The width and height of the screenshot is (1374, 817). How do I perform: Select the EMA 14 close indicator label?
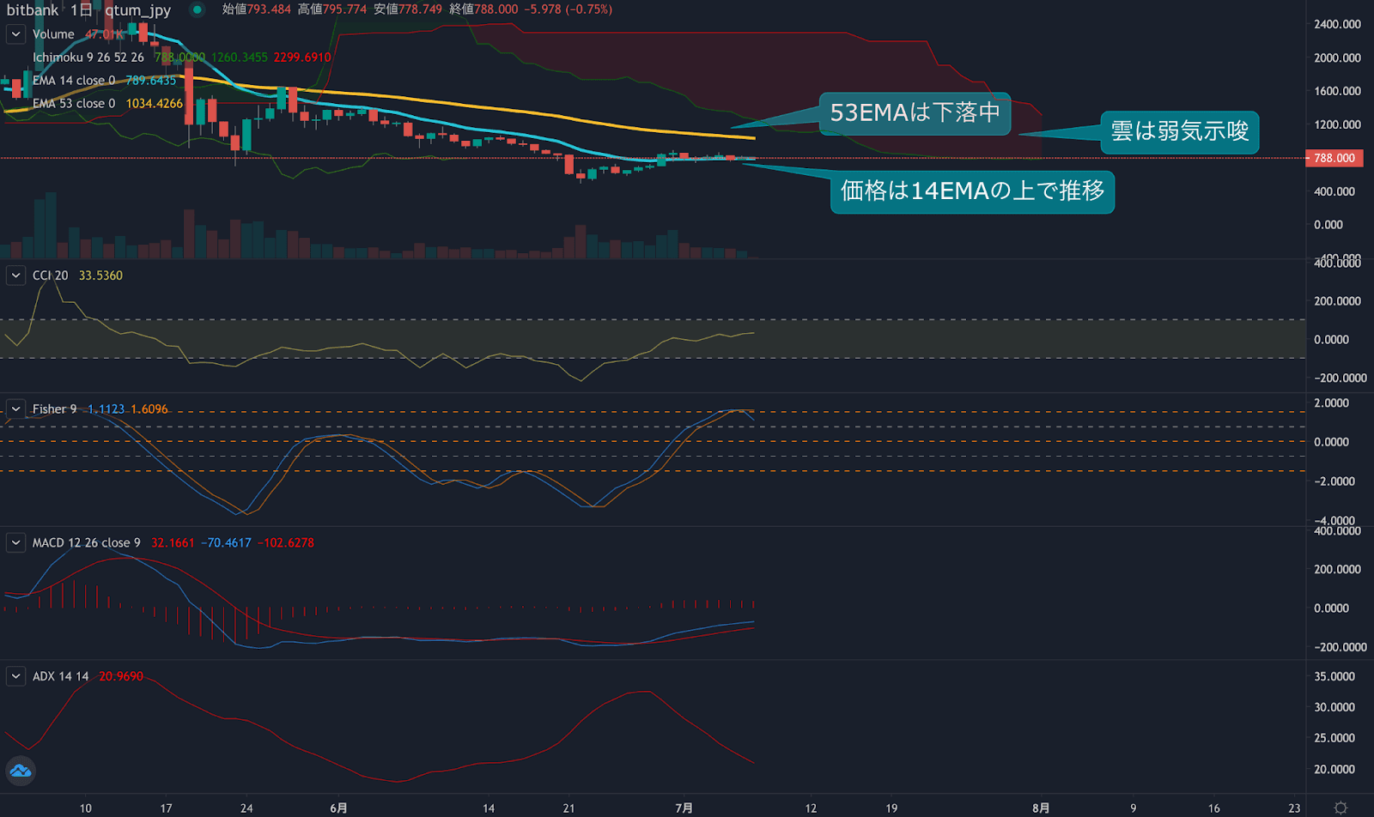(73, 81)
